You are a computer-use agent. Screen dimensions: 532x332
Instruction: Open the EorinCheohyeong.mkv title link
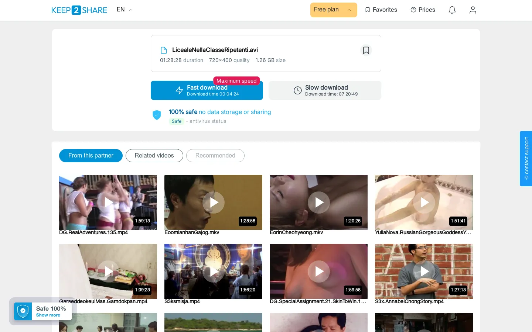(296, 232)
